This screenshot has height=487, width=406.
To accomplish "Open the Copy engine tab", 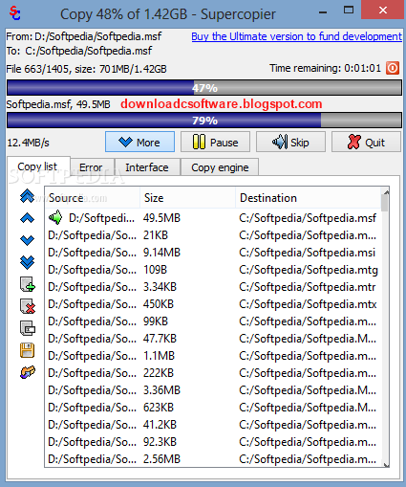I will pyautogui.click(x=220, y=167).
